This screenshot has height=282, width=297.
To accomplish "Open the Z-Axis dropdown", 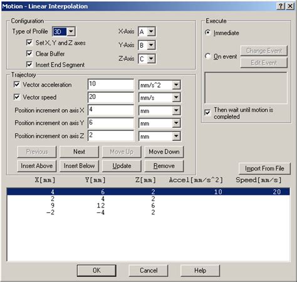I will coord(151,59).
